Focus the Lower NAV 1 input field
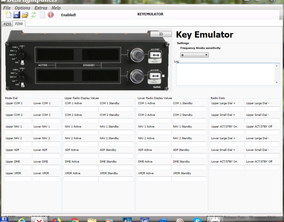The width and height of the screenshot is (284, 222). [46, 132]
